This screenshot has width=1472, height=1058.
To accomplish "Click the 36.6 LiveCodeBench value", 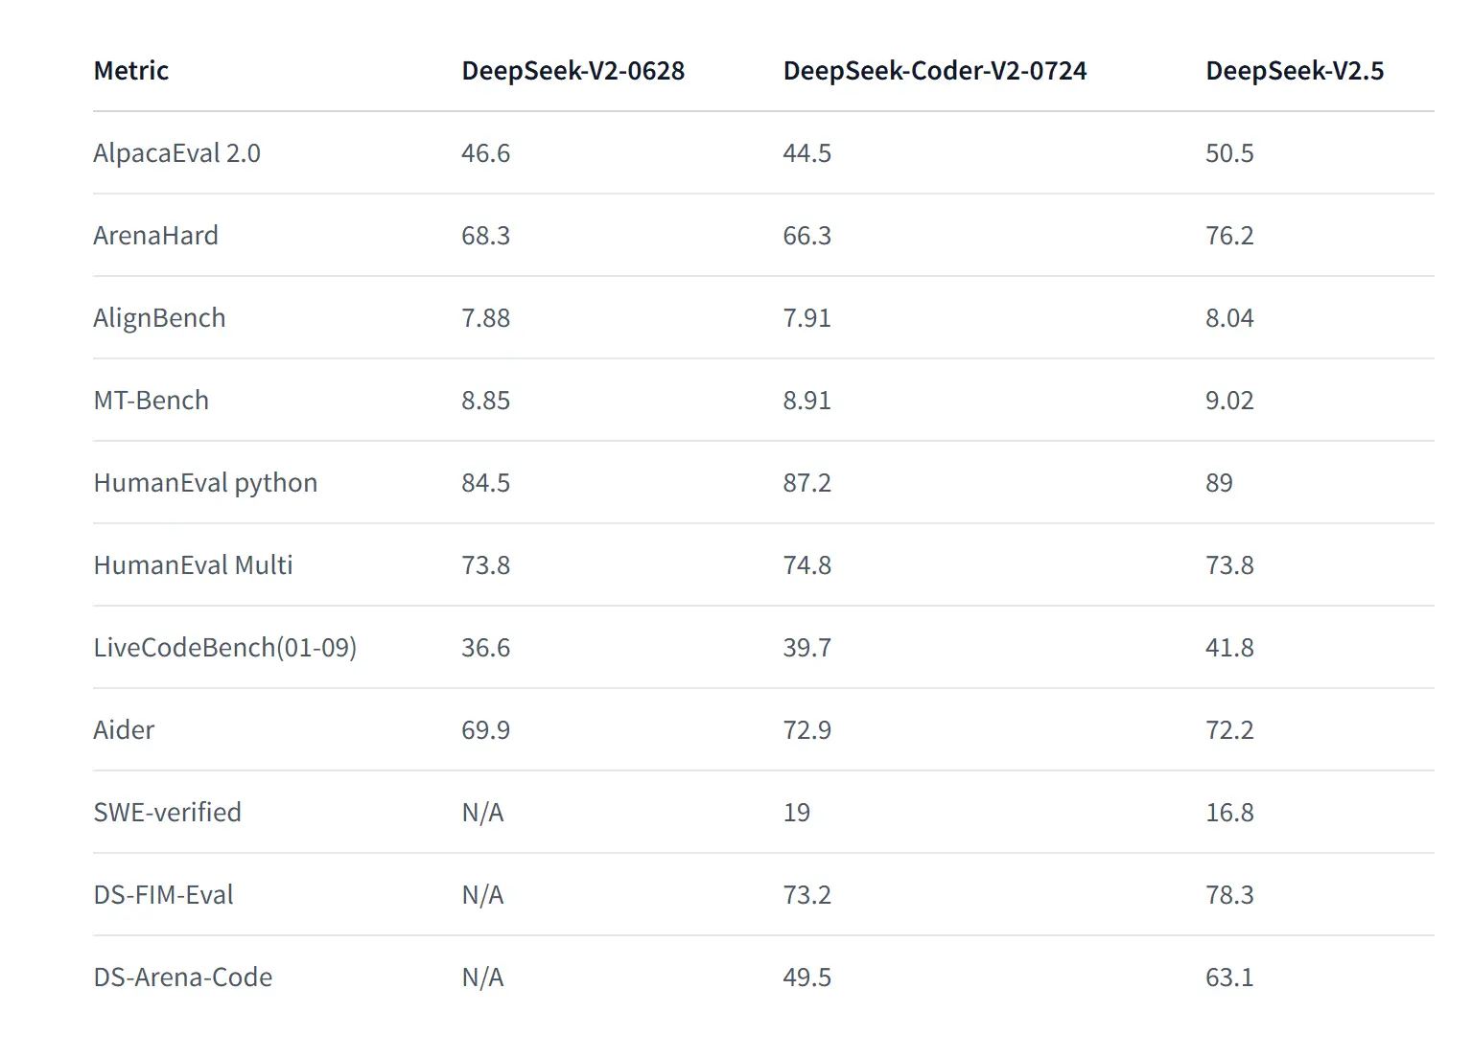I will tap(485, 648).
